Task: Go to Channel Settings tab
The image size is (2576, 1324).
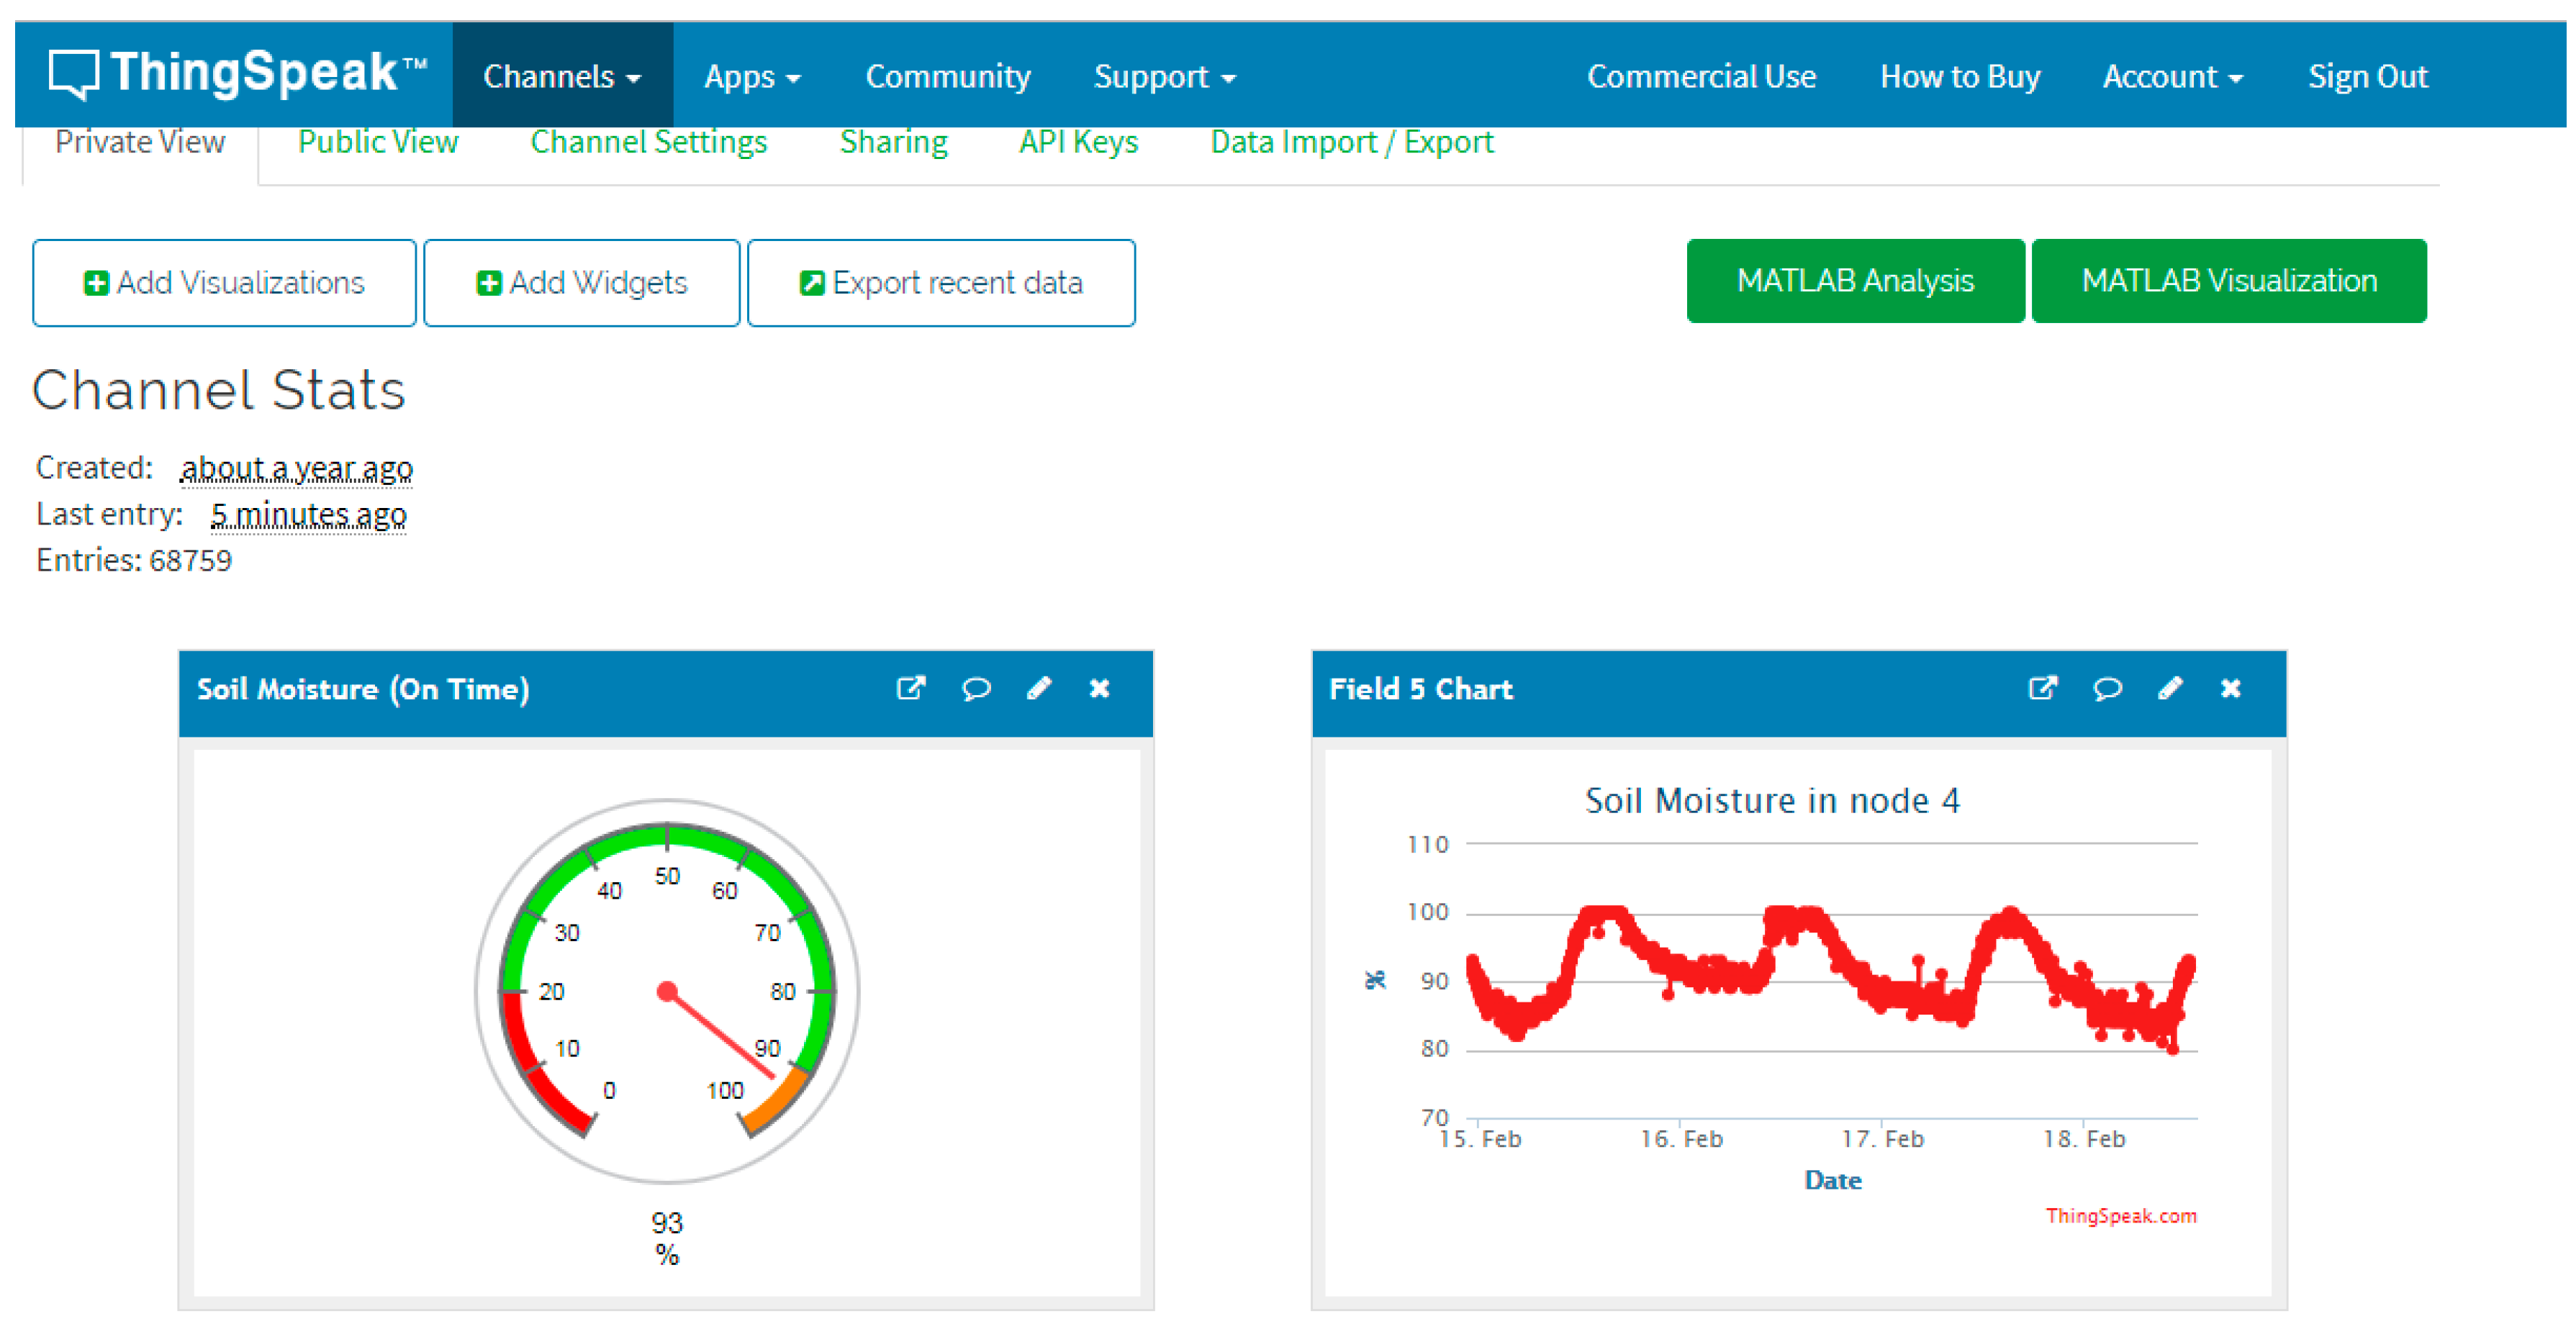Action: pyautogui.click(x=648, y=142)
